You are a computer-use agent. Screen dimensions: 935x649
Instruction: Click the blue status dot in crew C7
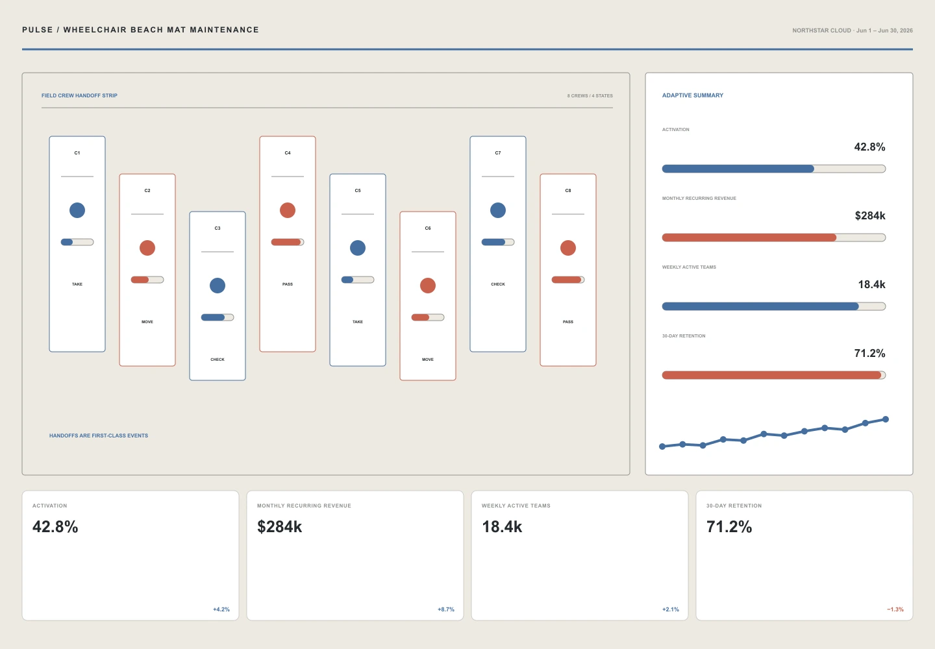[498, 210]
